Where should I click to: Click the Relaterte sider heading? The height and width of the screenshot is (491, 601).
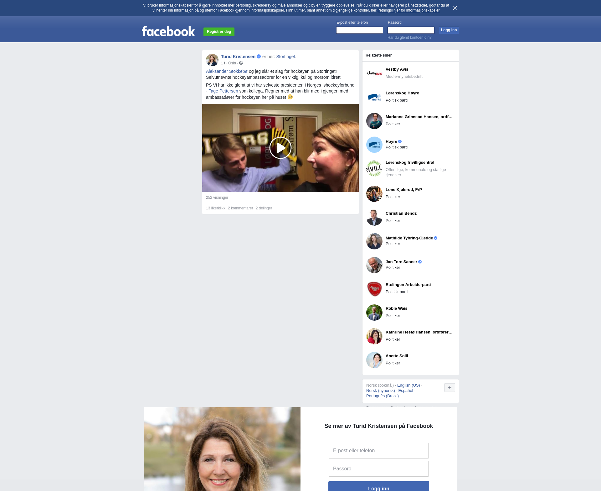pos(378,55)
